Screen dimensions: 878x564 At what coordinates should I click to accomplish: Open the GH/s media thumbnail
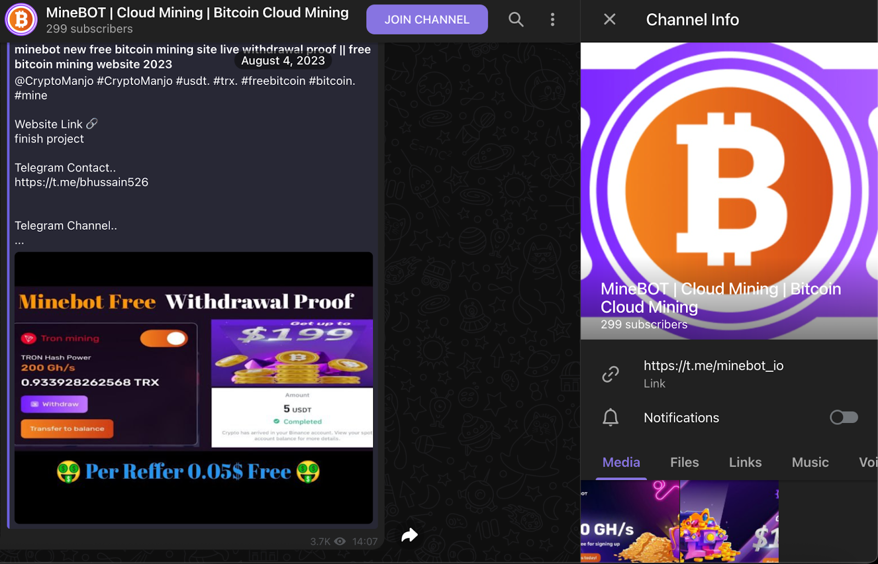630,522
